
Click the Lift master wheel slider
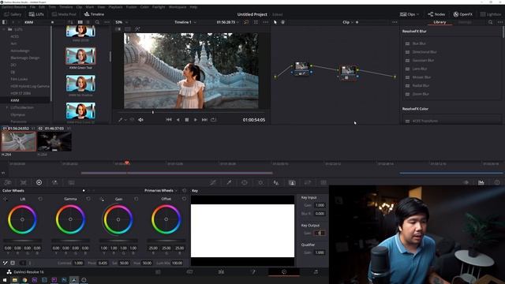click(x=23, y=241)
